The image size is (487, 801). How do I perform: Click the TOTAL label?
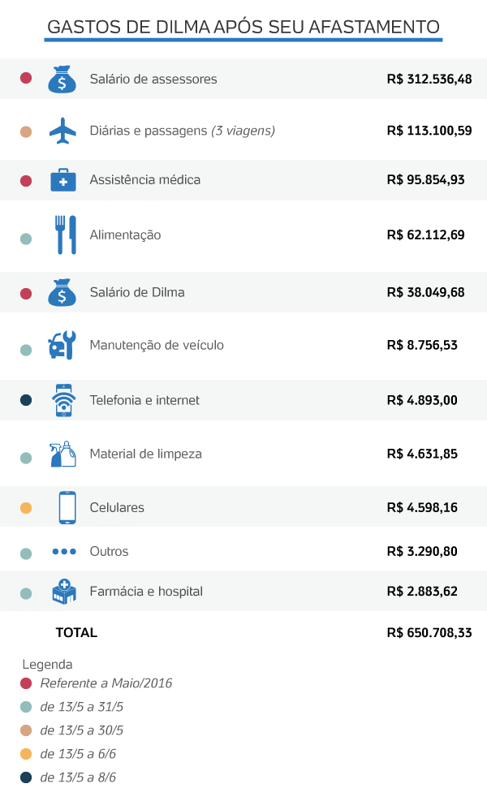point(76,633)
